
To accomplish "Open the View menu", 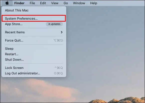I will [x=55, y=3].
